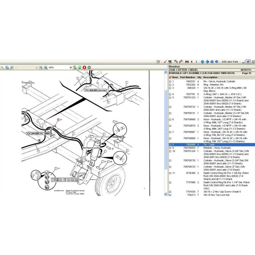Sort by the Description column header

point(210,77)
